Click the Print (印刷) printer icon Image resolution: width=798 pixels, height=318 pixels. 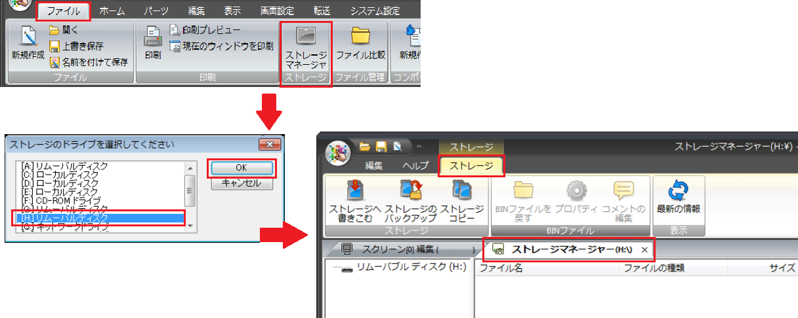click(x=153, y=37)
